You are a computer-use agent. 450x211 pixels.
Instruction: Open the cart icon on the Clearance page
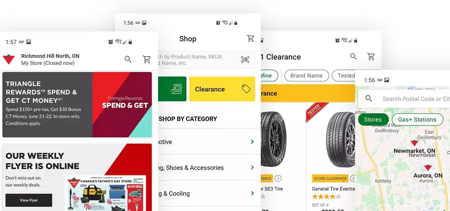[371, 56]
